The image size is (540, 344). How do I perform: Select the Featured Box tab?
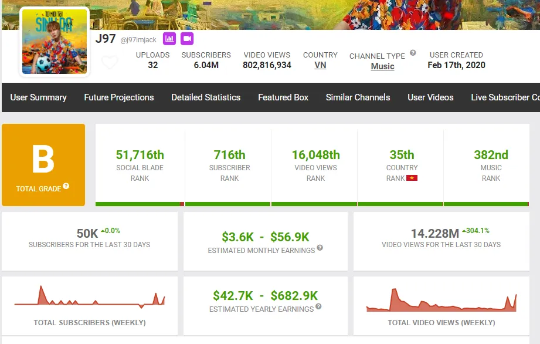(283, 97)
